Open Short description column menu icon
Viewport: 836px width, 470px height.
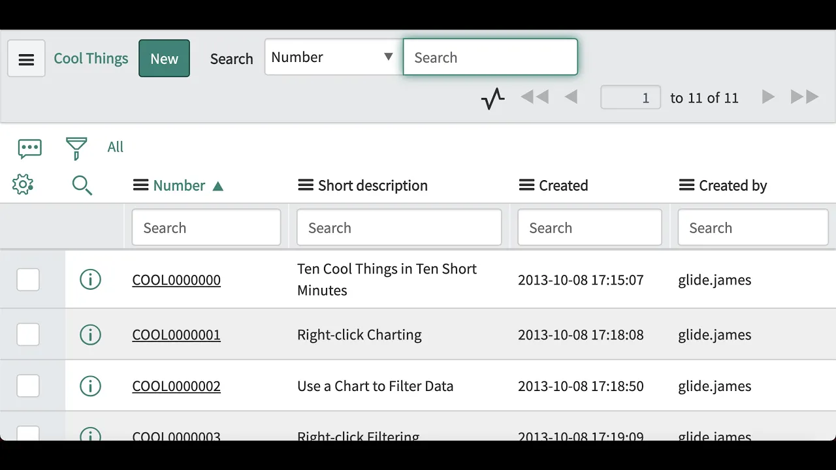(x=305, y=185)
